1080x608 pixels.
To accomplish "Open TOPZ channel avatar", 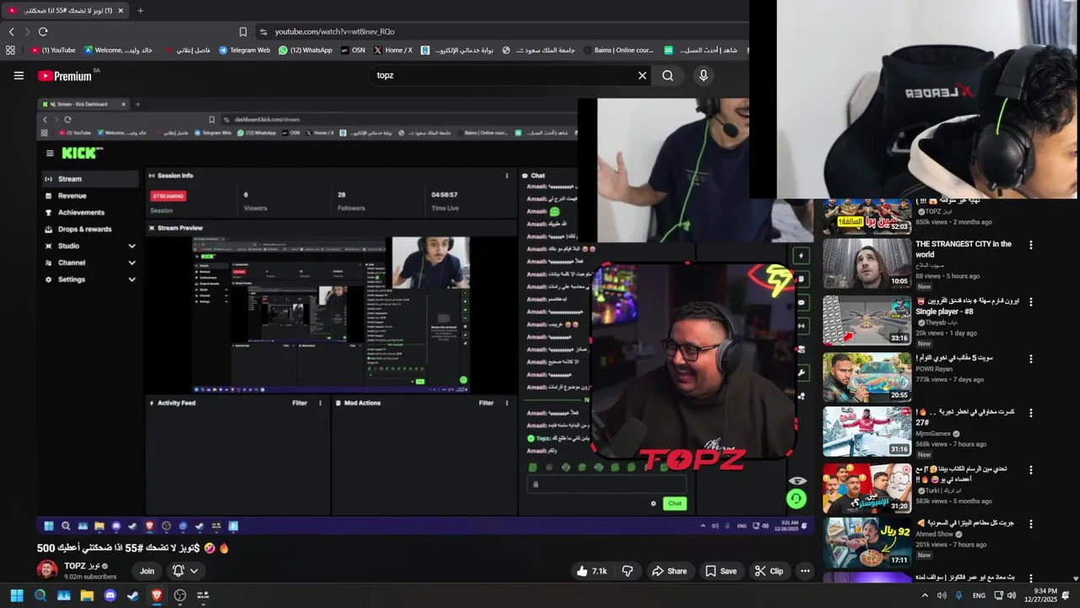I will tap(47, 571).
